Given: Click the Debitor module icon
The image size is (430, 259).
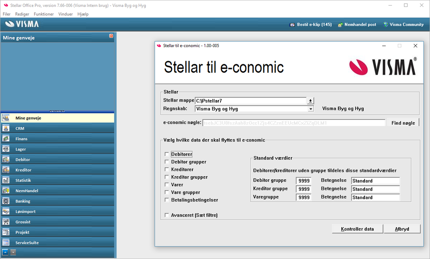Looking at the screenshot, I should point(6,159).
